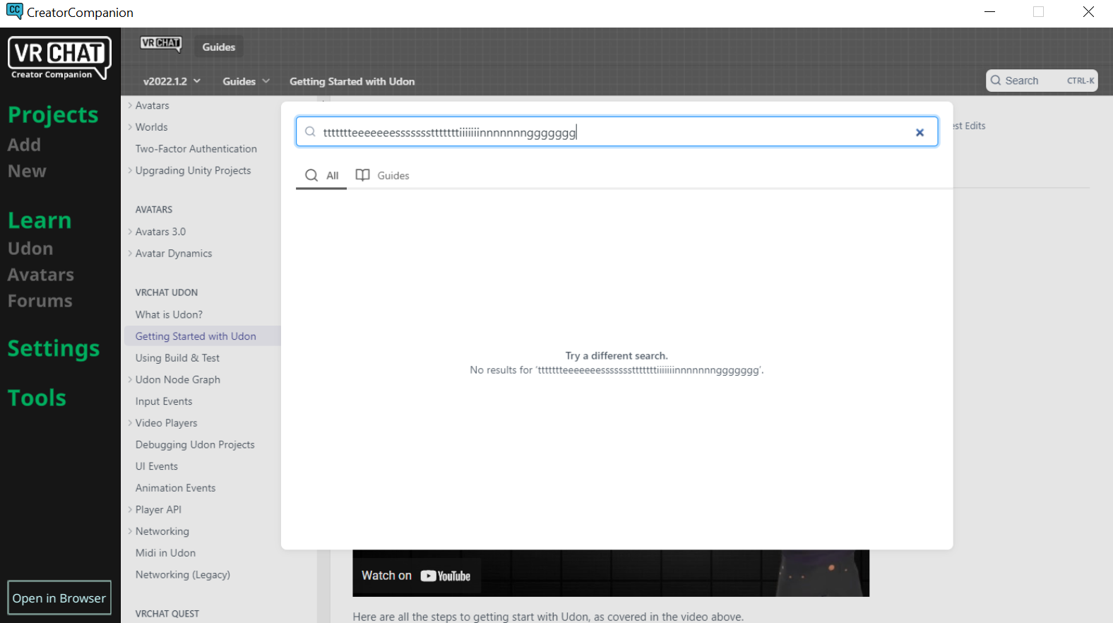
Task: Open the Networking (Legacy) page
Action: [183, 575]
